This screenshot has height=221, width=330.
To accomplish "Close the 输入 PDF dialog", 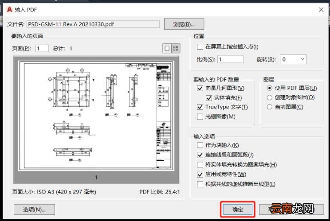I will [x=321, y=10].
